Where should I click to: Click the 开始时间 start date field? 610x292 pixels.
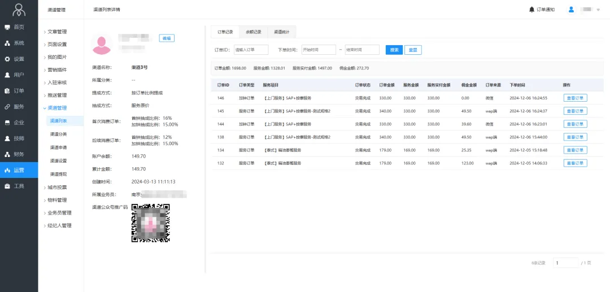319,50
